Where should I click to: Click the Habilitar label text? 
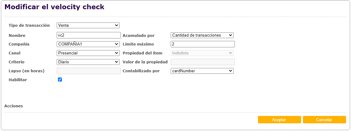[x=18, y=80]
